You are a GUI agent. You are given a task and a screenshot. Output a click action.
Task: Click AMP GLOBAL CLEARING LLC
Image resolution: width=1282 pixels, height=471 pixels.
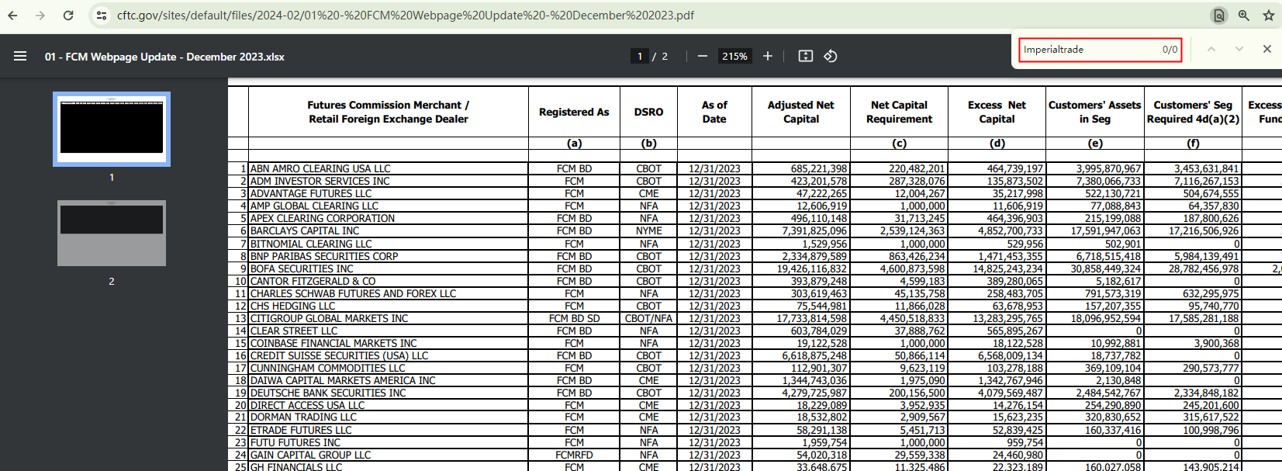point(314,206)
